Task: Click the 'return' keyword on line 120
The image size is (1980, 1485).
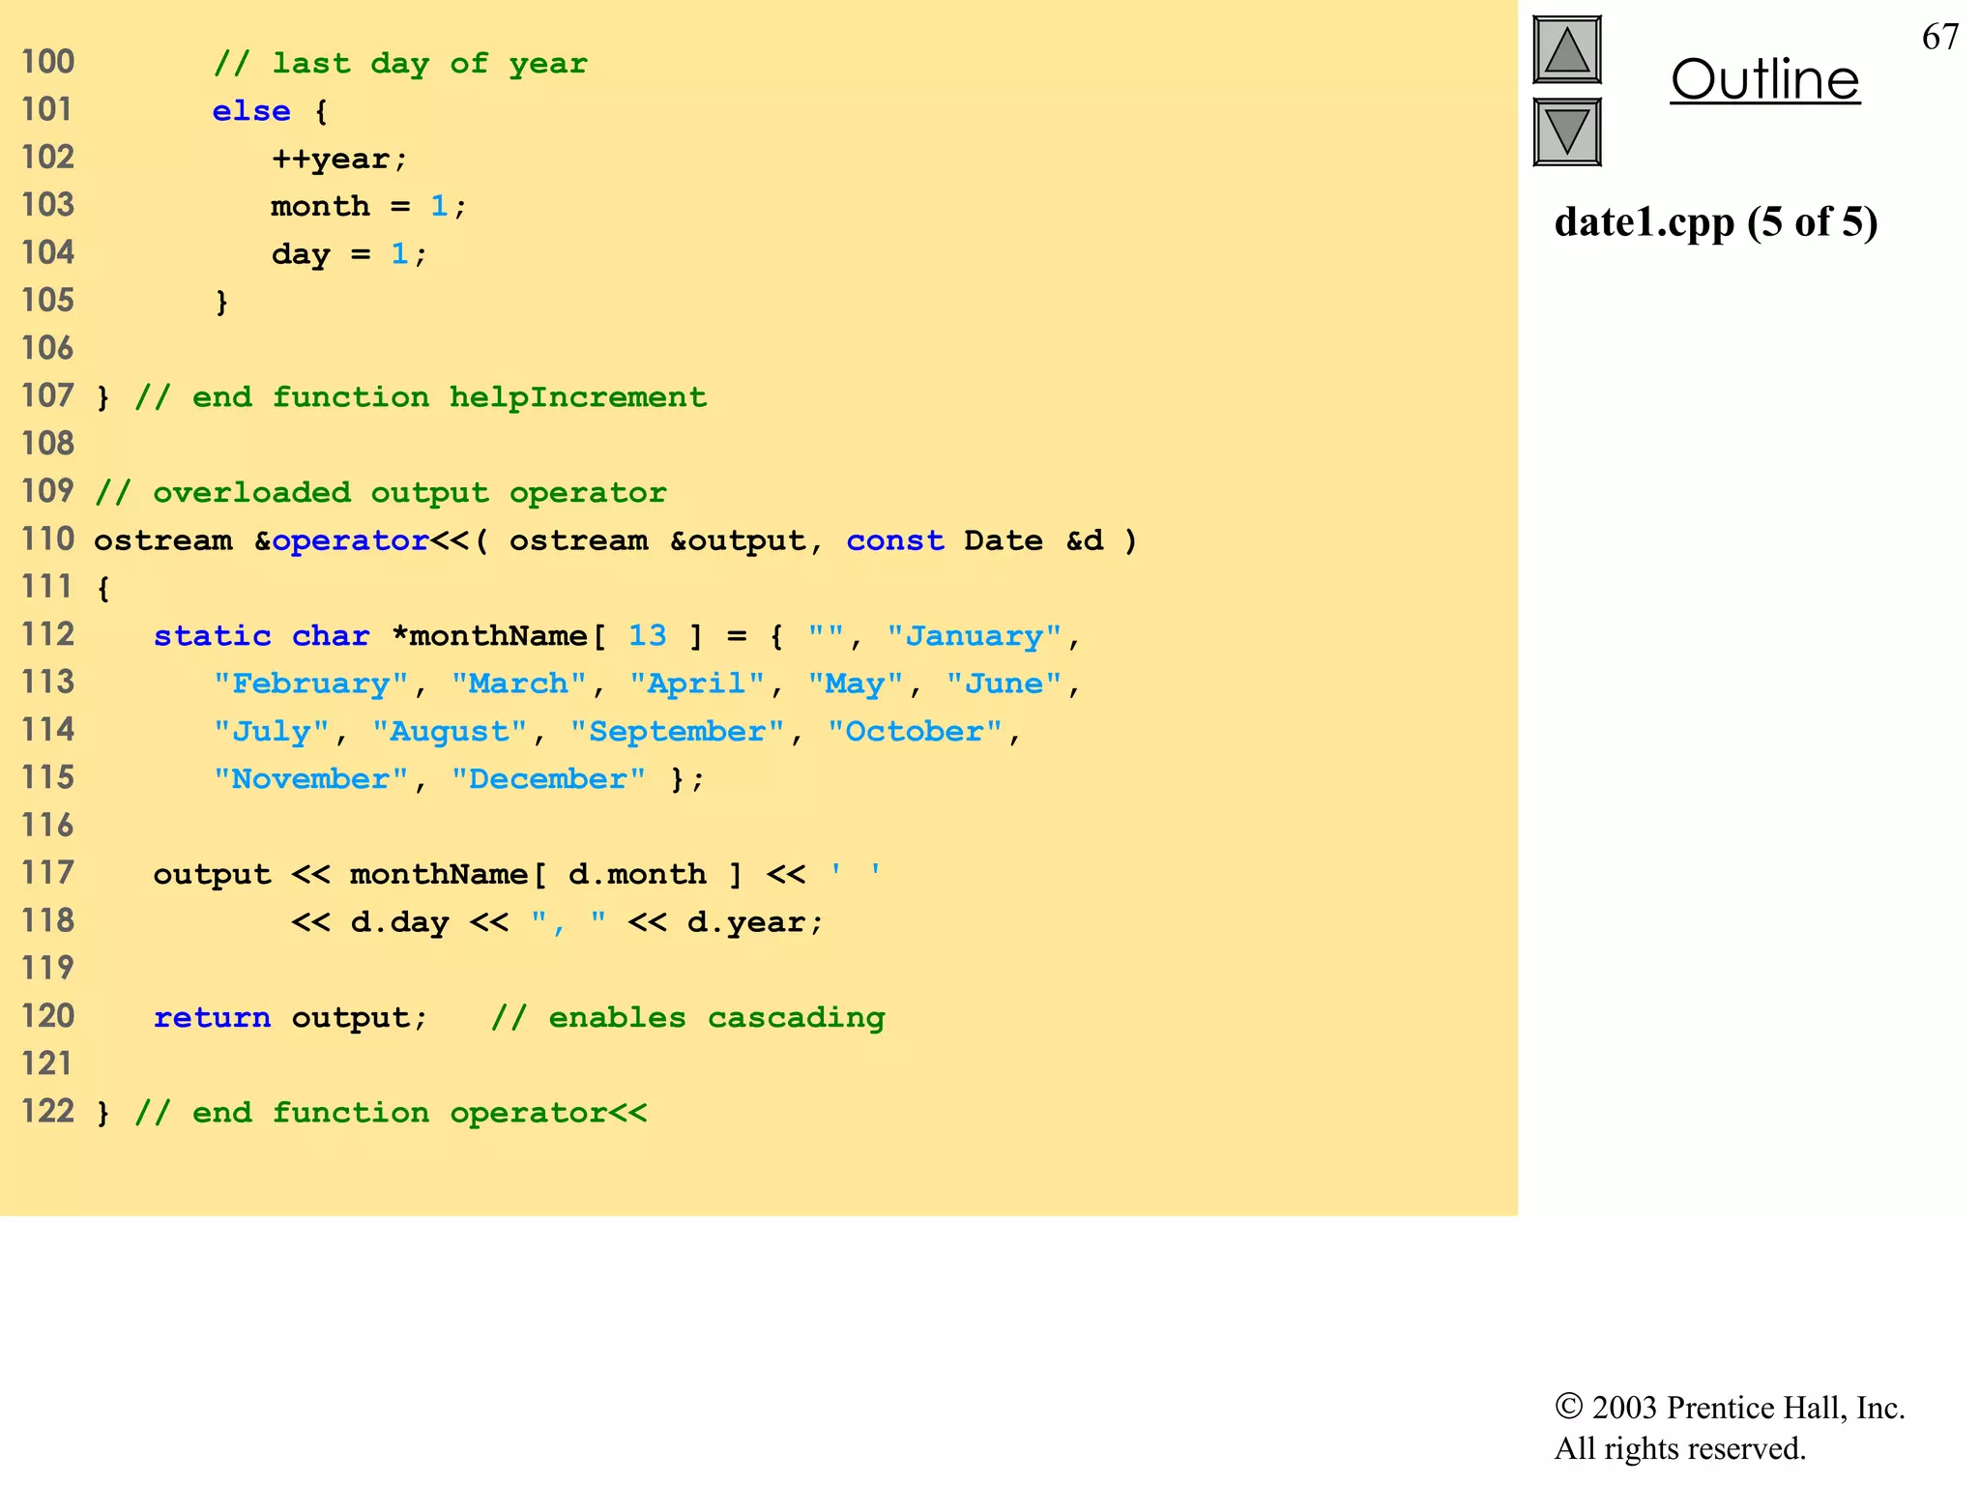Action: click(213, 1018)
